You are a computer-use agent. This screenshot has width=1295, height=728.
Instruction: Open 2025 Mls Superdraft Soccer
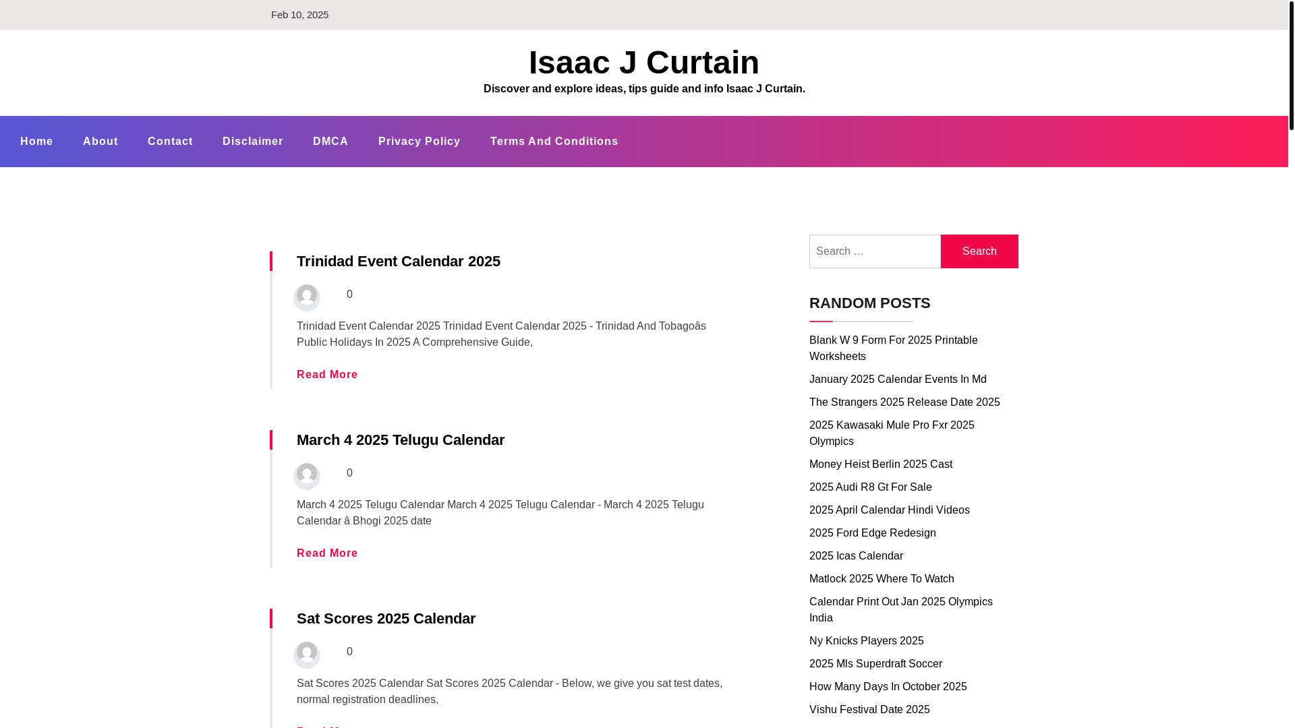875,664
